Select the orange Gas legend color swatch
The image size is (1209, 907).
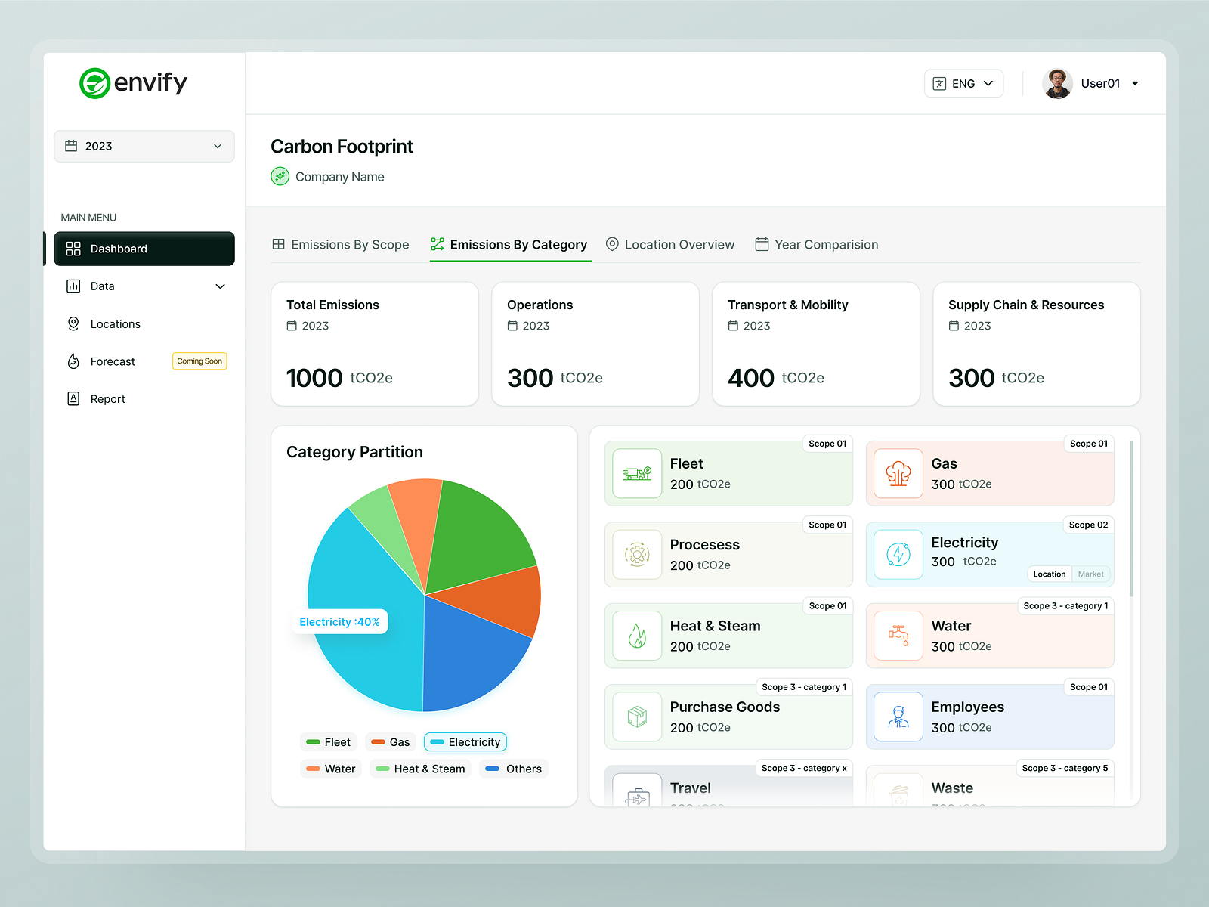coord(378,741)
